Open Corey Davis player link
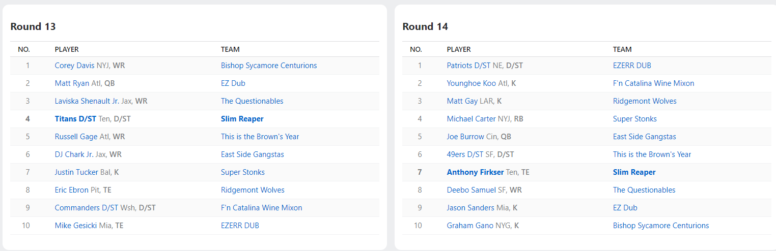The width and height of the screenshot is (776, 251). [x=75, y=66]
